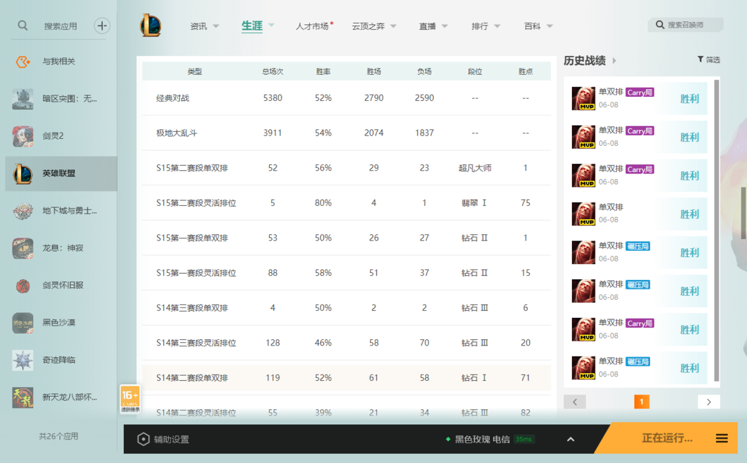
Task: Click the 35ms latency indicator
Action: [x=524, y=440]
